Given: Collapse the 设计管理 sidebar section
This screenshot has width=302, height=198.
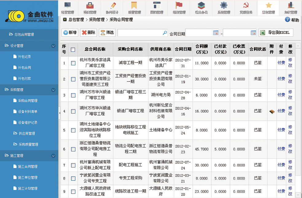Looking at the screenshot, I should pos(53,46).
